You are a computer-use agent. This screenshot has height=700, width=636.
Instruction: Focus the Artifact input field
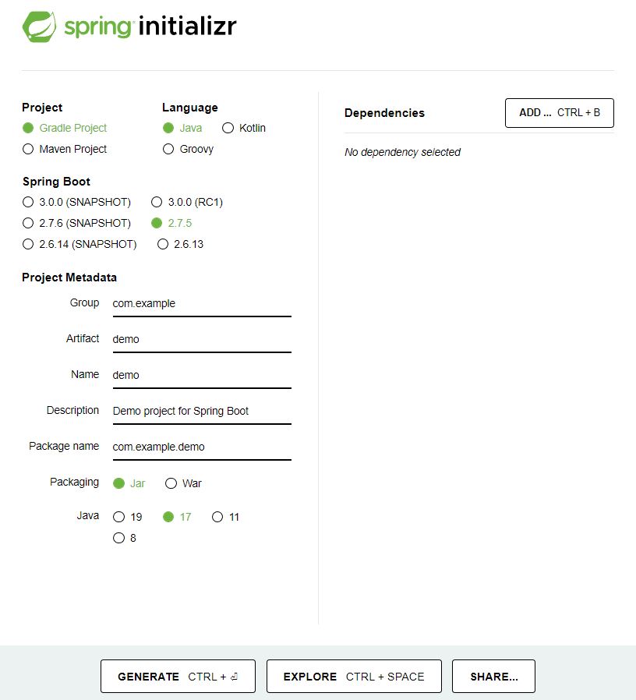[202, 340]
